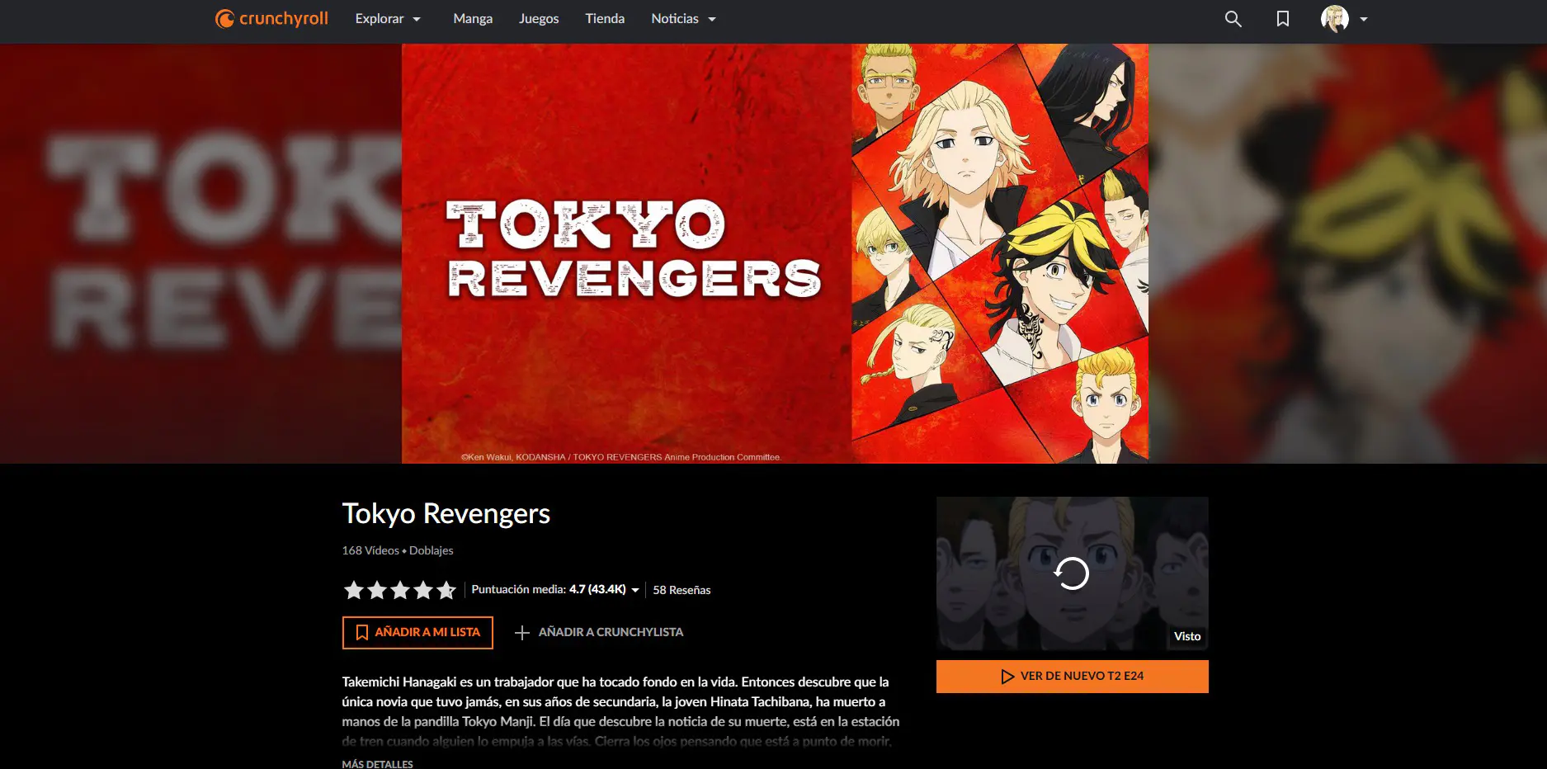Open the Manga section
This screenshot has width=1547, height=769.
pos(473,18)
